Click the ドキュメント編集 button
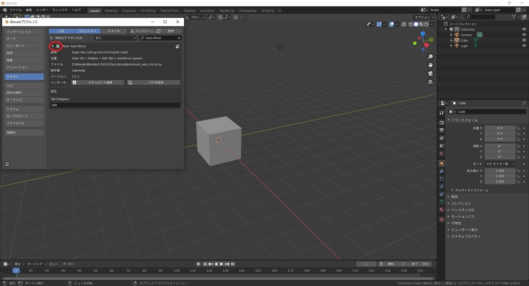The height and width of the screenshot is (286, 529). [98, 82]
